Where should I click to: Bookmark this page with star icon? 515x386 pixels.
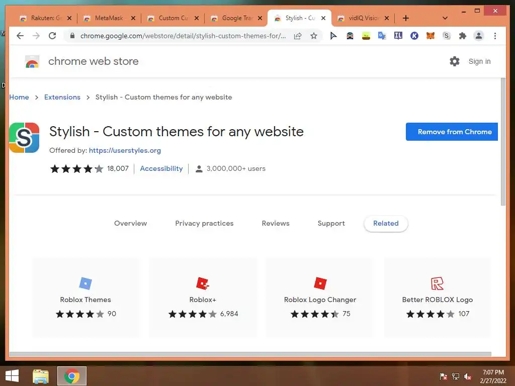[314, 36]
